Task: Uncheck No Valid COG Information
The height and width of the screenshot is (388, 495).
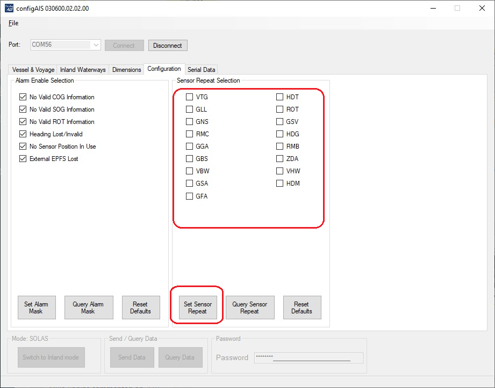Action: point(23,97)
